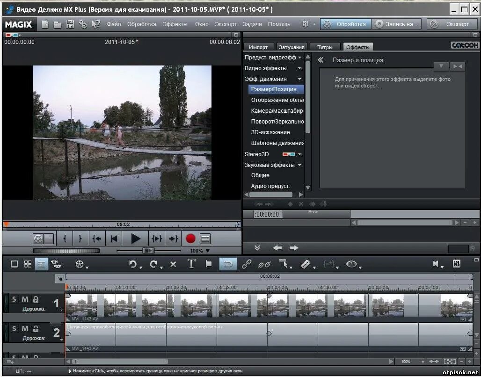Image resolution: width=481 pixels, height=377 pixels.
Task: Toggle the preview monitor 3D glasses mode
Action: (x=12, y=35)
